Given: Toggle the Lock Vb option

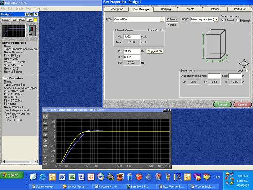Looking at the screenshot, I should point(162,30).
